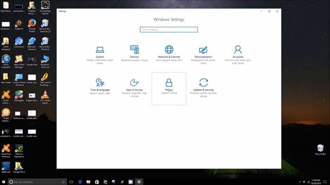Select the Avast Internet Security desktop icon

(6, 97)
